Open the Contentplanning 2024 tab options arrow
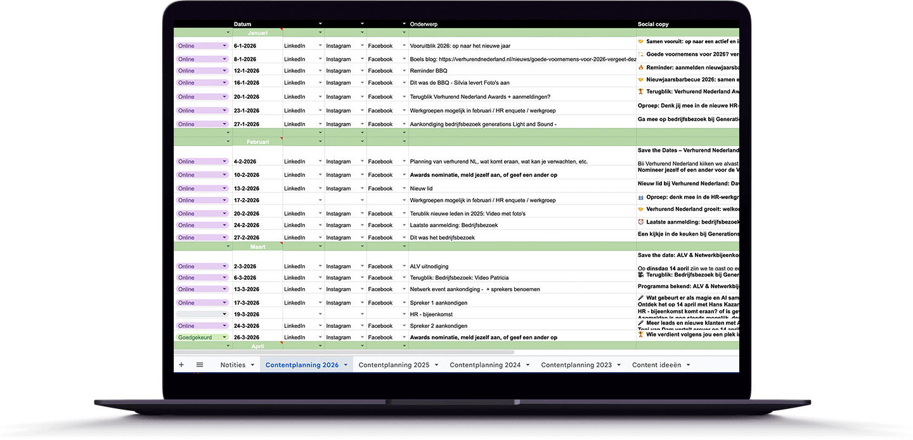The image size is (913, 440). tap(528, 365)
